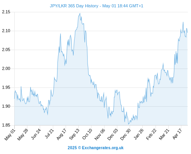This screenshot has height=154, width=191.
Task: Click the Exchangerates.org.uk footer link
Action: coord(103,148)
